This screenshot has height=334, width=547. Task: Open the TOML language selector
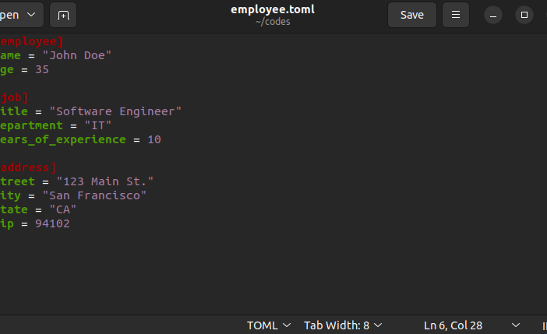point(269,325)
